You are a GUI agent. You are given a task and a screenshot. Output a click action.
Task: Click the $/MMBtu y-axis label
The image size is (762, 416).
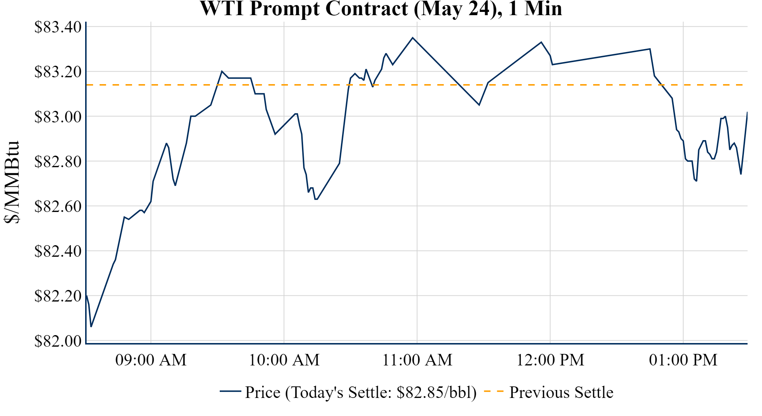point(12,182)
